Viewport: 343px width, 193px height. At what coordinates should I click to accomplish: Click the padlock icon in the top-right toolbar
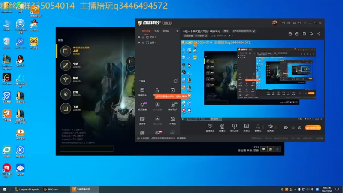pos(297,34)
